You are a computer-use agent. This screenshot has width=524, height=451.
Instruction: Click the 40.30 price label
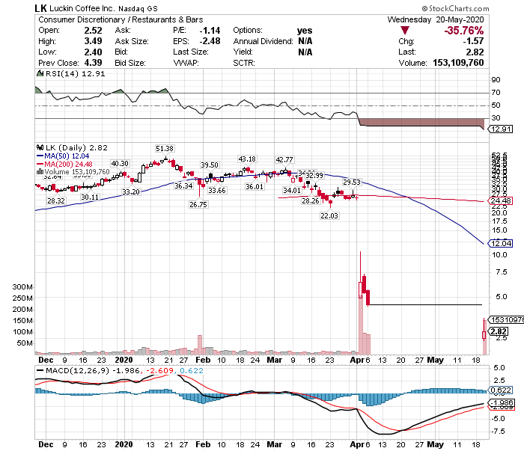tap(120, 164)
